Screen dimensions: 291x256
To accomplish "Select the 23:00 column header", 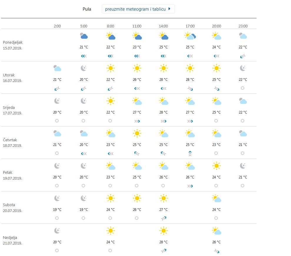I will coord(243,26).
